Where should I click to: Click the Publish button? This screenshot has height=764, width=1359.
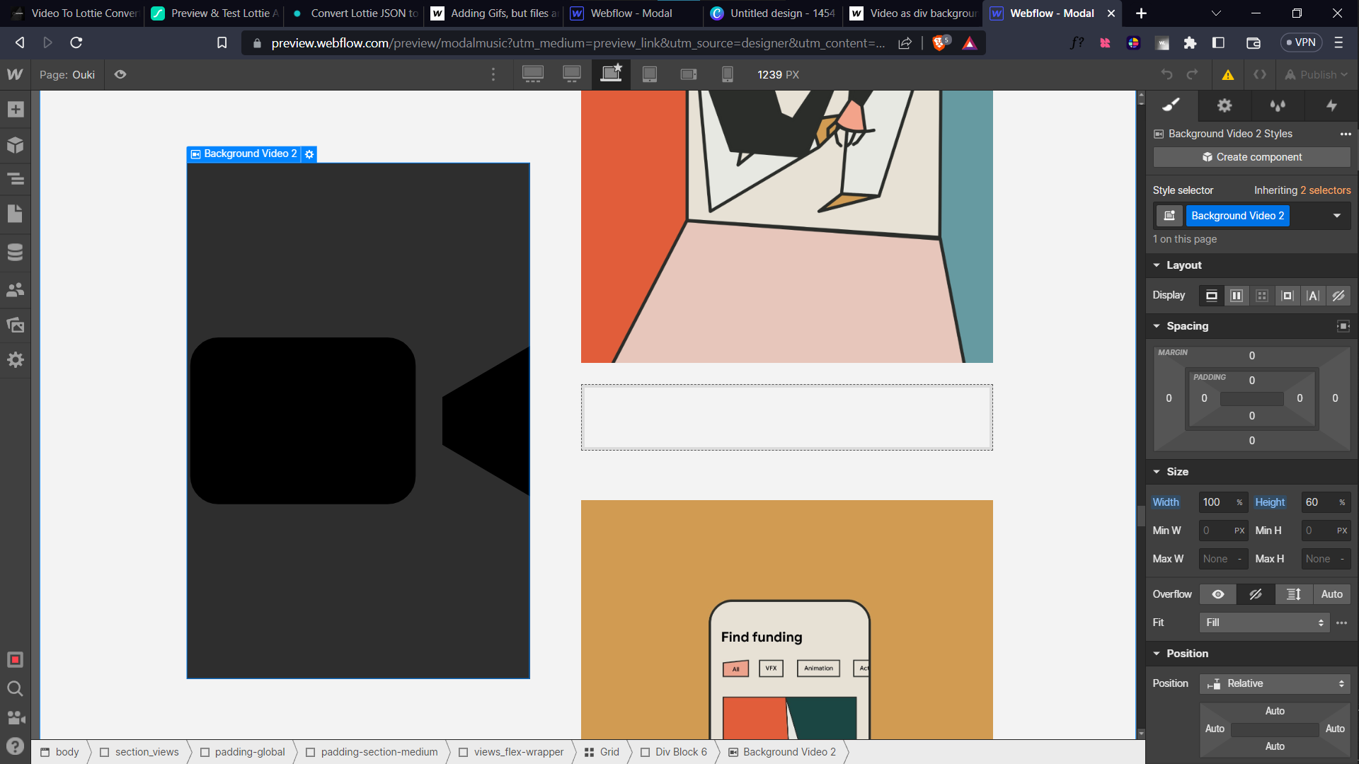pyautogui.click(x=1317, y=74)
